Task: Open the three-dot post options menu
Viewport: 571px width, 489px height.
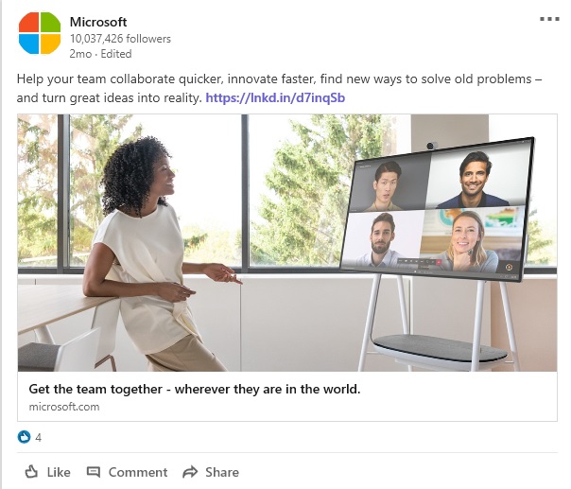Action: (549, 19)
